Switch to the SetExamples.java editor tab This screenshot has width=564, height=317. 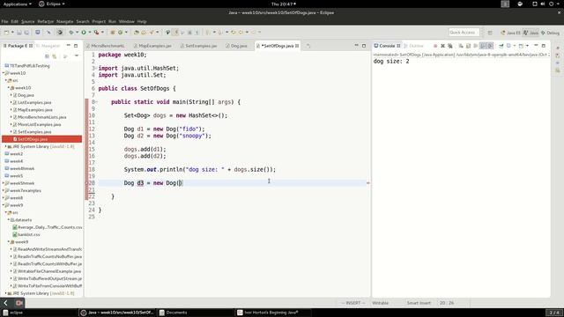click(x=198, y=46)
